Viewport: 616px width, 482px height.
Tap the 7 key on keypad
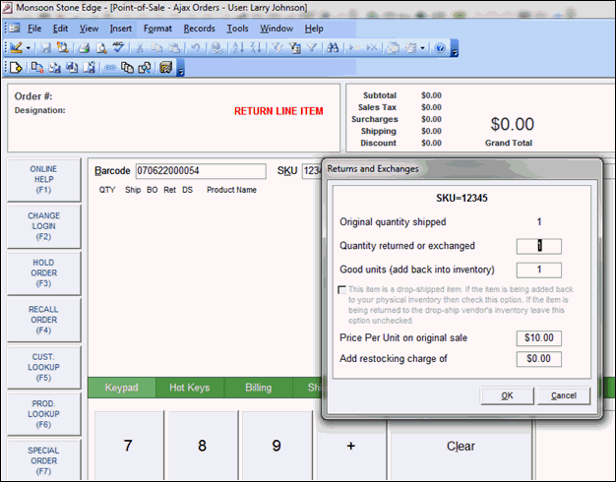pos(129,446)
